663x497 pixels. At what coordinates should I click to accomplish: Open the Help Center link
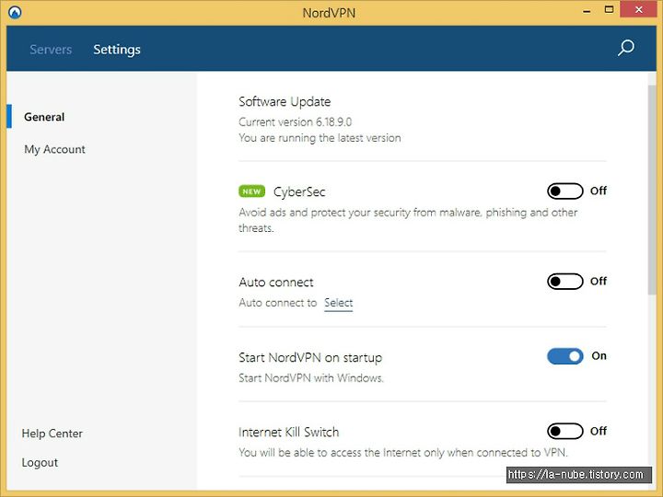pos(52,433)
